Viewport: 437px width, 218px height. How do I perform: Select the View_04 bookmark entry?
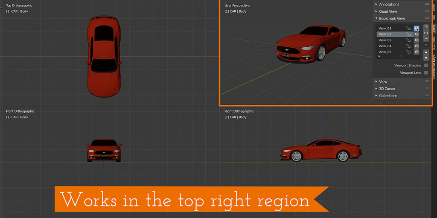(x=385, y=46)
